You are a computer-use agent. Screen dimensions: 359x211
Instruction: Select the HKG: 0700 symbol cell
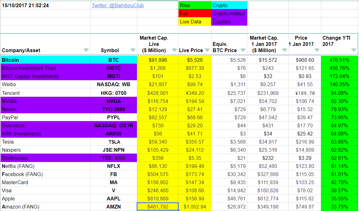[x=114, y=93]
